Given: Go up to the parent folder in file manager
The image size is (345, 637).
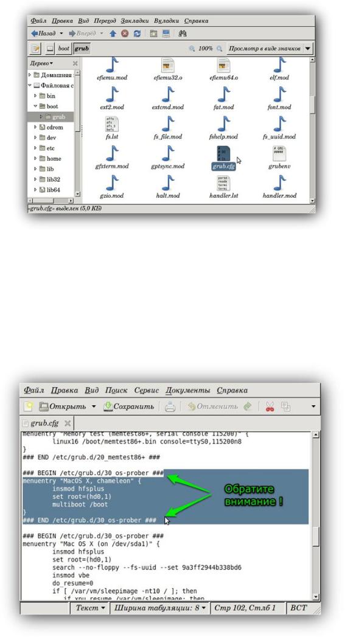Looking at the screenshot, I should coord(113,33).
